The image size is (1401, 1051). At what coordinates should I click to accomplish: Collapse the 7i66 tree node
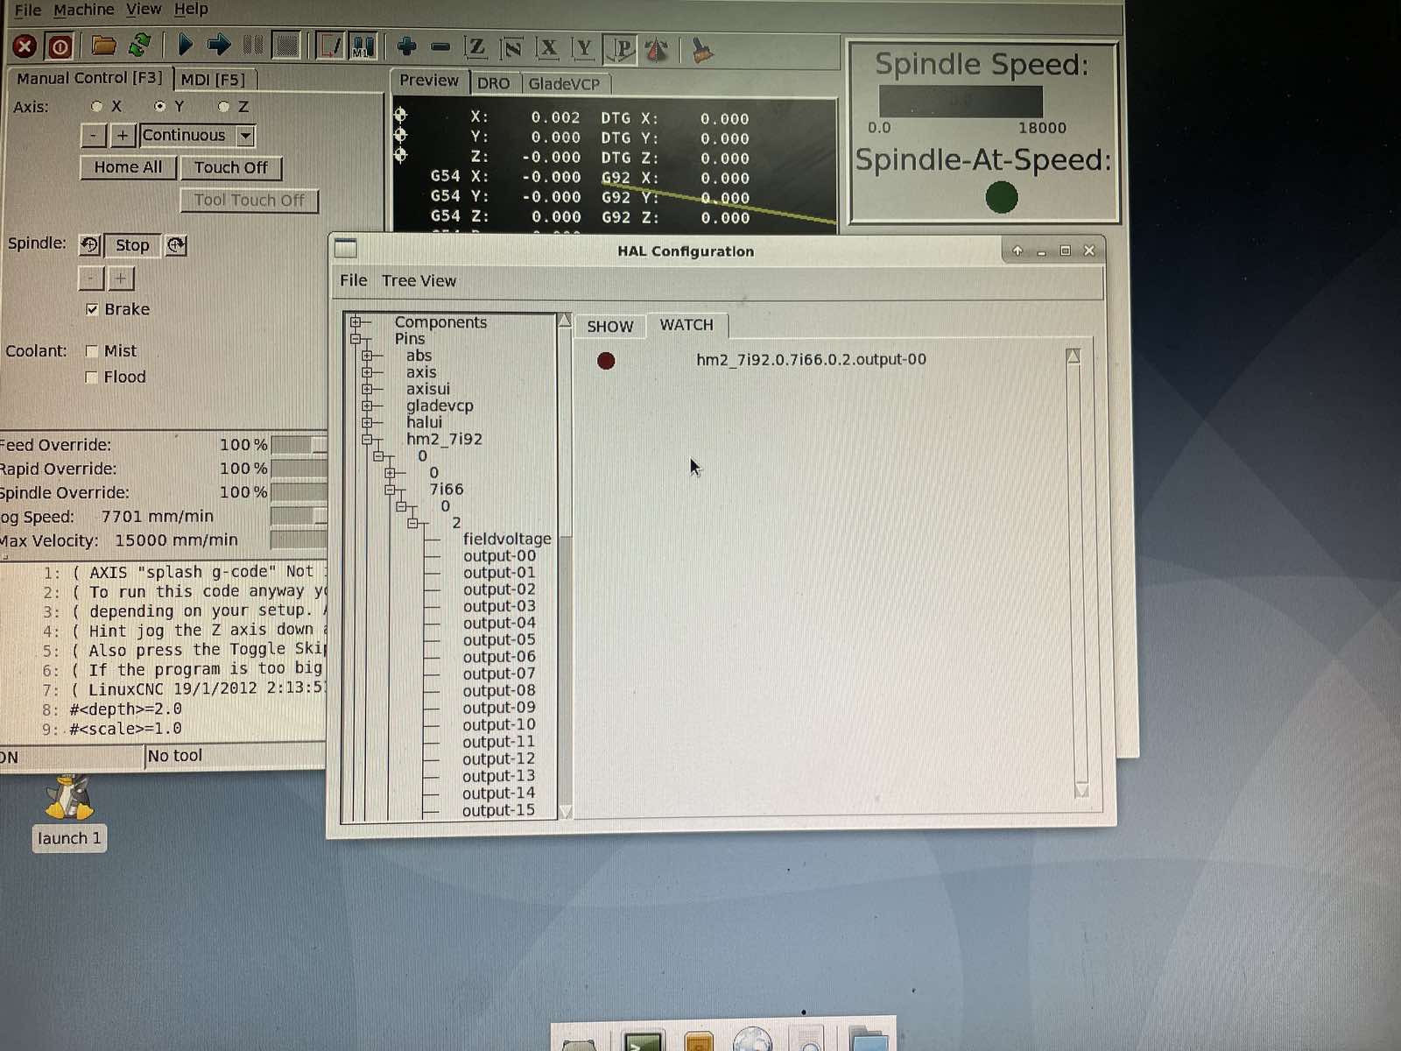point(391,490)
